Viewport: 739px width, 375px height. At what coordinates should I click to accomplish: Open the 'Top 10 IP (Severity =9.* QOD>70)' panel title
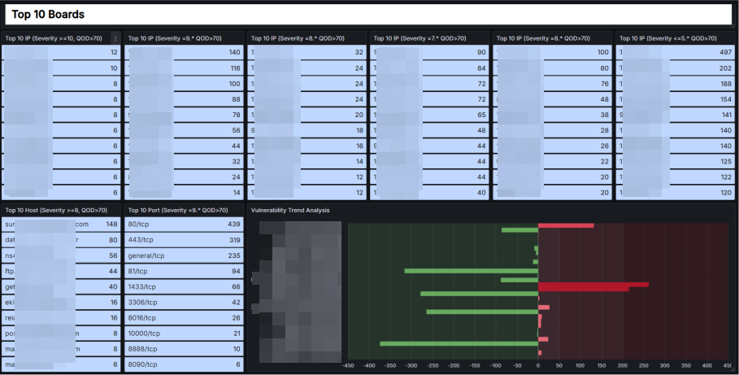(175, 38)
